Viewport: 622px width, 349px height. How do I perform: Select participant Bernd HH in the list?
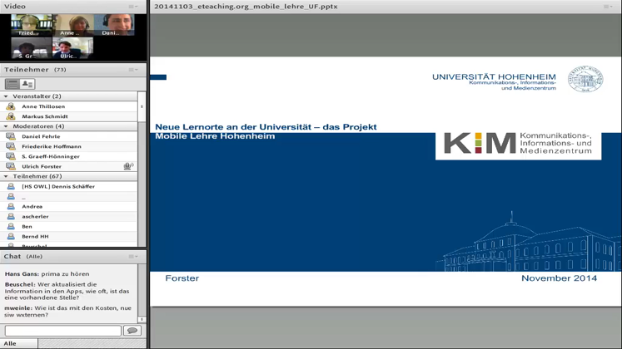[x=34, y=236]
